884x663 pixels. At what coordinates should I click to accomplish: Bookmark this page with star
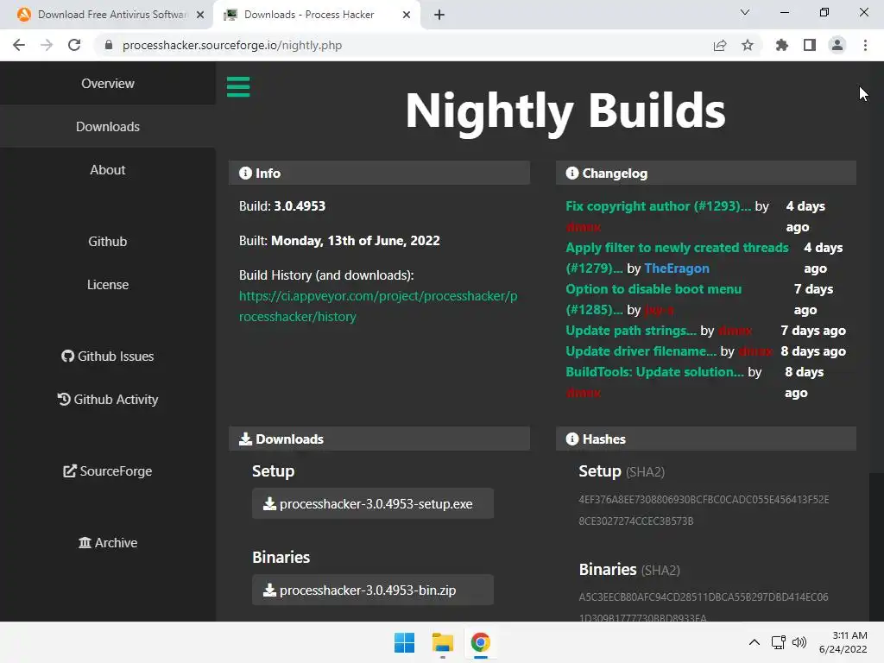[748, 45]
